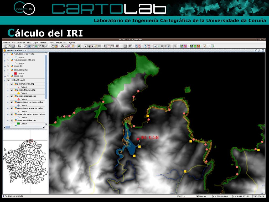
Task: Open the Capa menu
Action: tap(35, 43)
